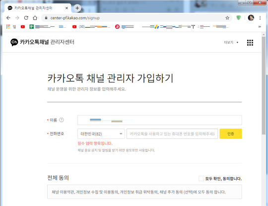Screen dimensions: 268x206
Task: Check the 모두 확인, 동의합니다 checkbox
Action: click(x=201, y=179)
